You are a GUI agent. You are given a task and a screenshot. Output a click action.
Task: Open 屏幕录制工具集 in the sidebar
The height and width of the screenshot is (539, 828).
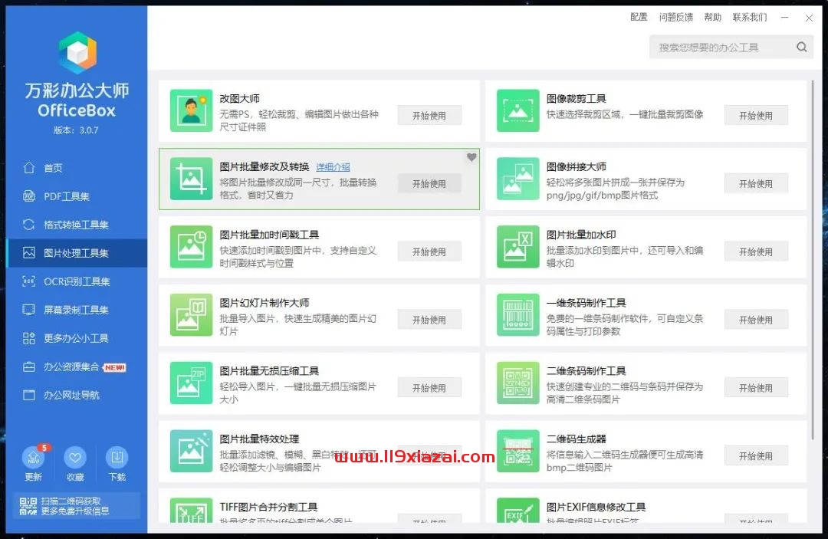click(x=77, y=310)
